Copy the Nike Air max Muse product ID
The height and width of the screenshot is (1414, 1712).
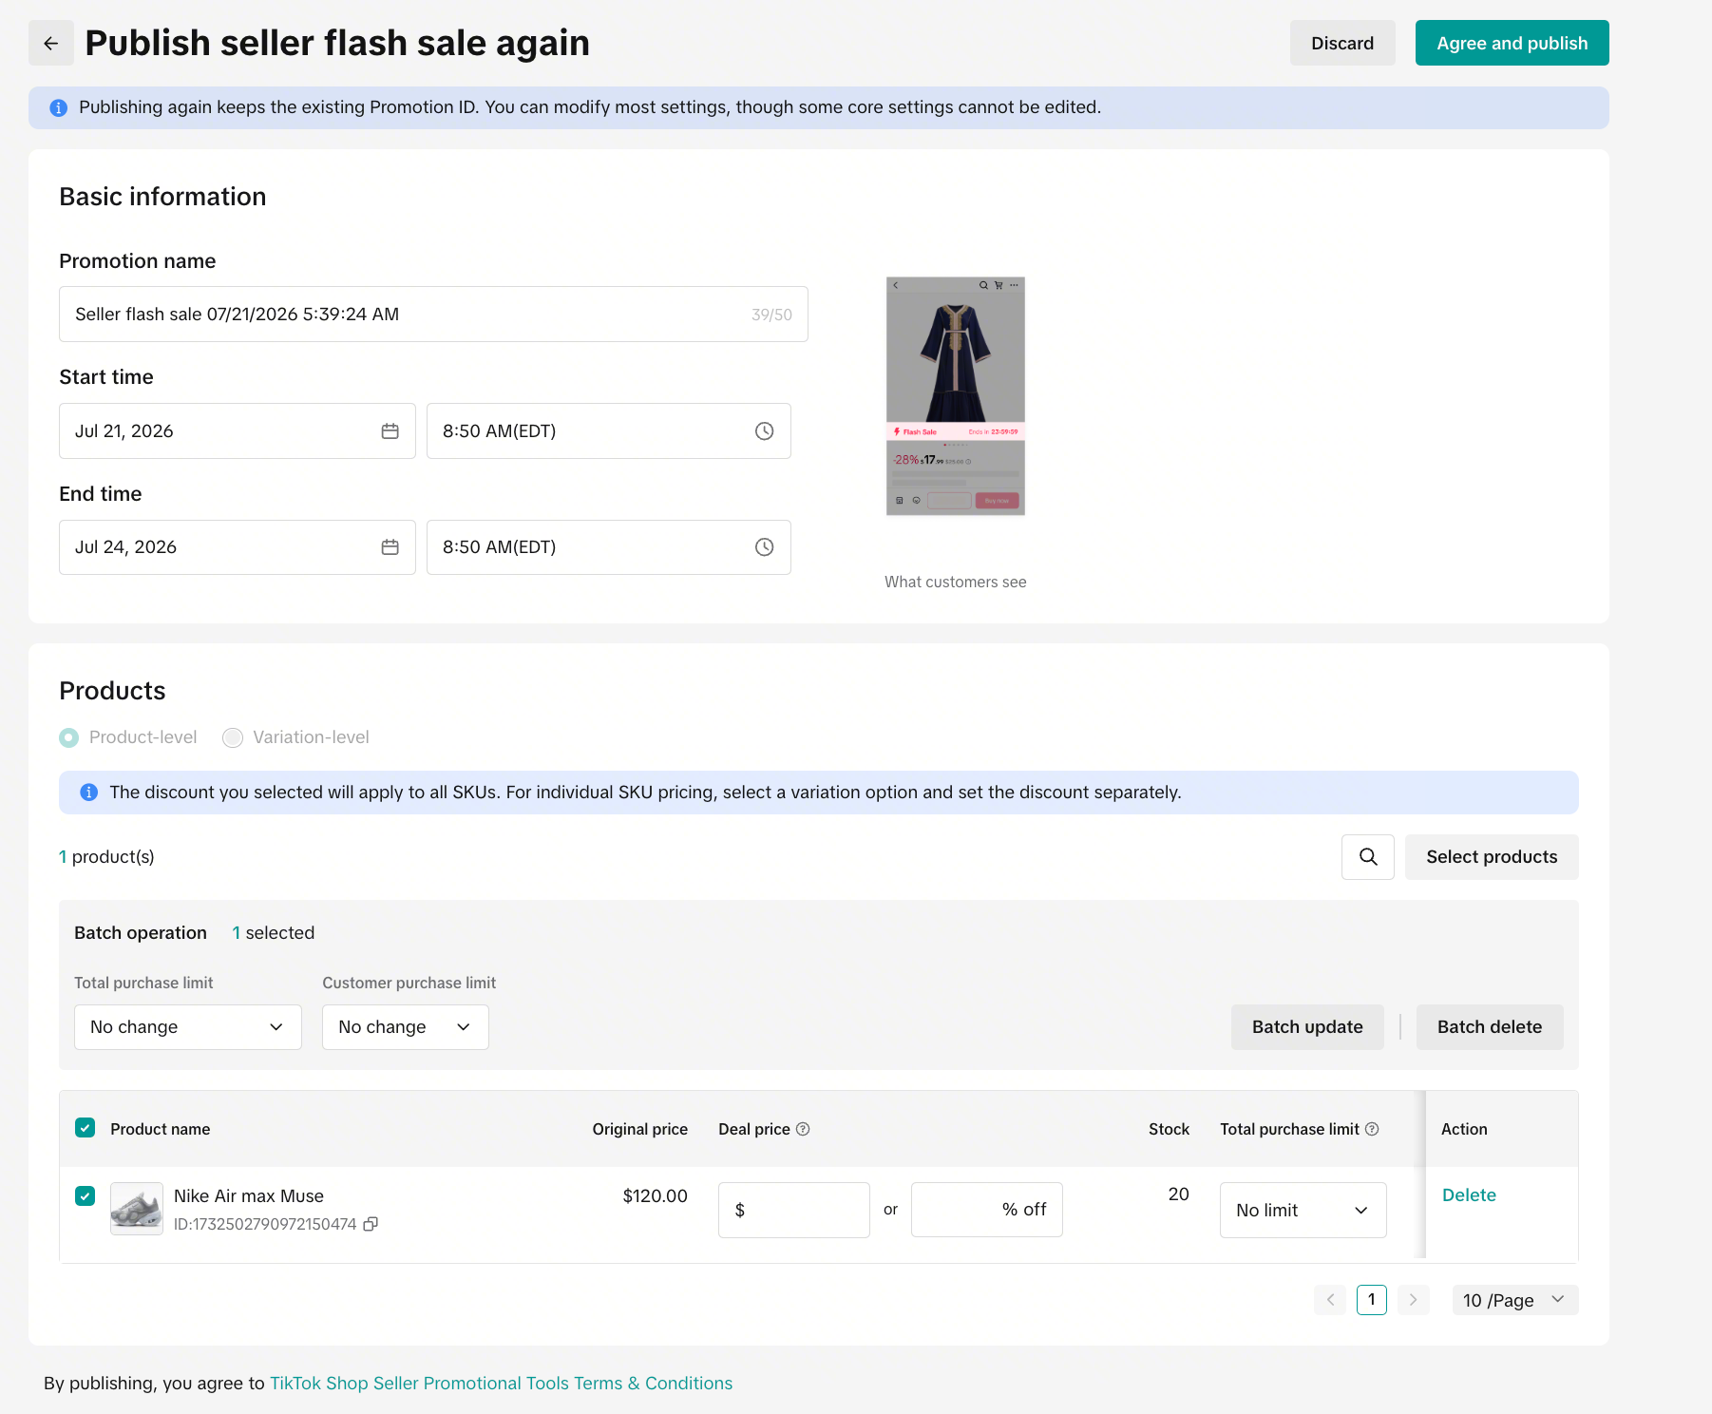tap(371, 1224)
